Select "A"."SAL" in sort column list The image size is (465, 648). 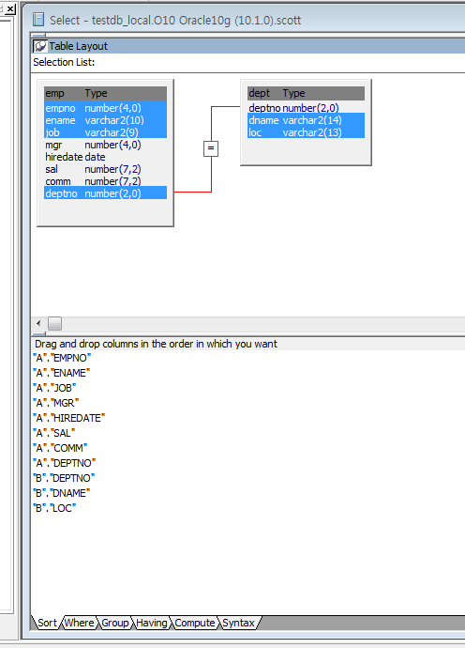[54, 433]
